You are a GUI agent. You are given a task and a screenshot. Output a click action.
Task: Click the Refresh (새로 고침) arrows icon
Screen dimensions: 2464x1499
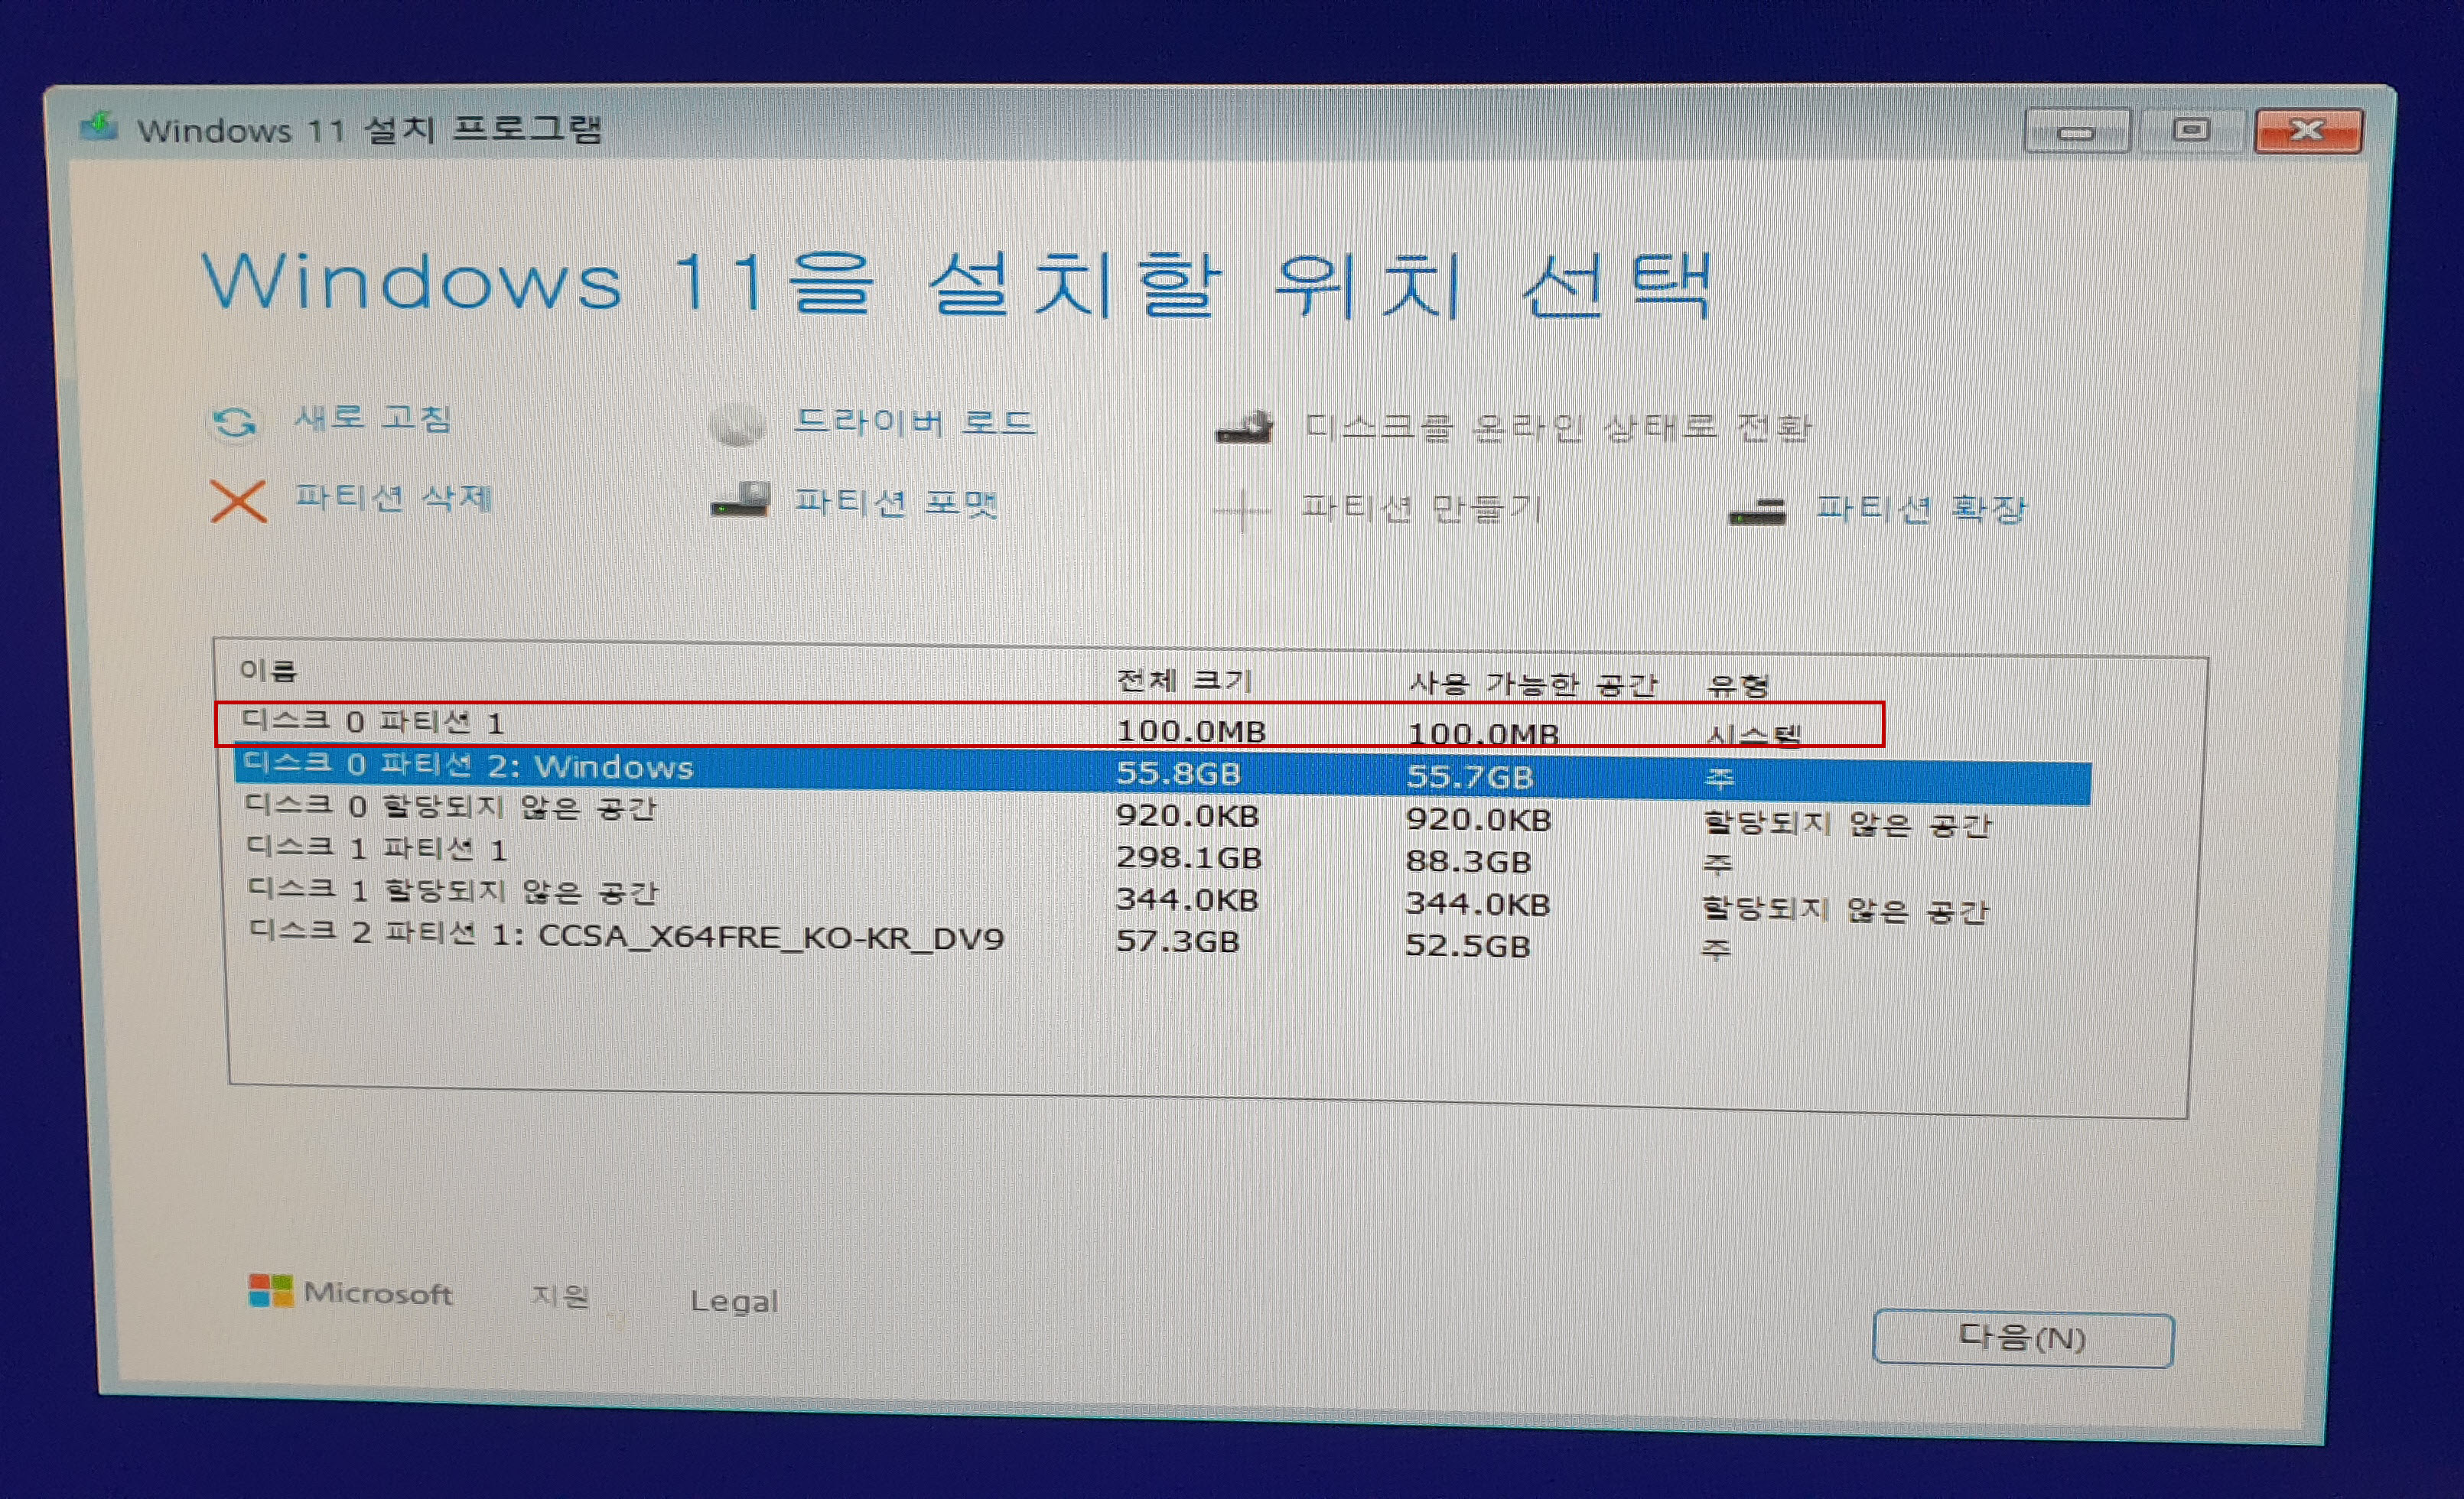tap(234, 422)
